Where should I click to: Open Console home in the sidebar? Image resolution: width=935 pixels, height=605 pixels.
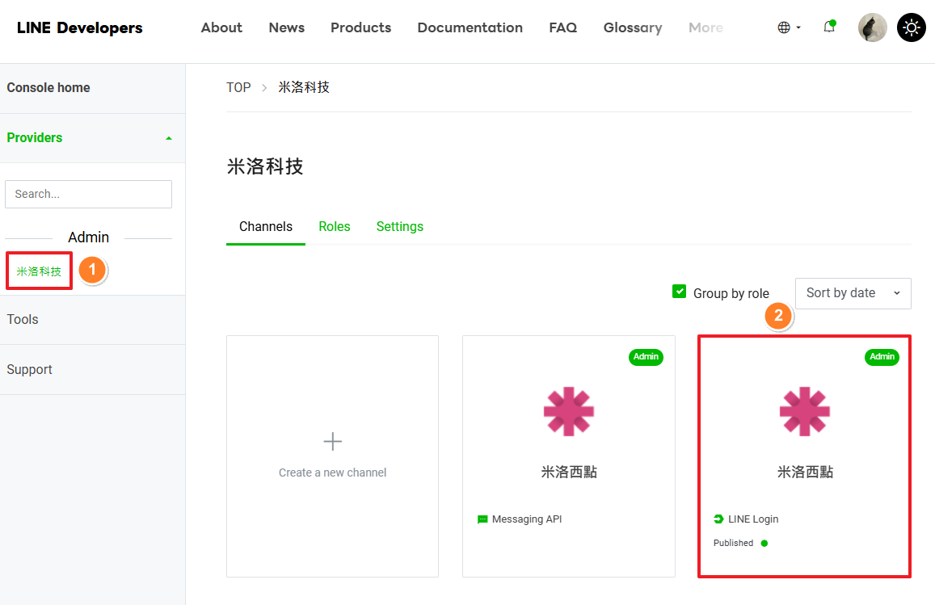(x=48, y=88)
